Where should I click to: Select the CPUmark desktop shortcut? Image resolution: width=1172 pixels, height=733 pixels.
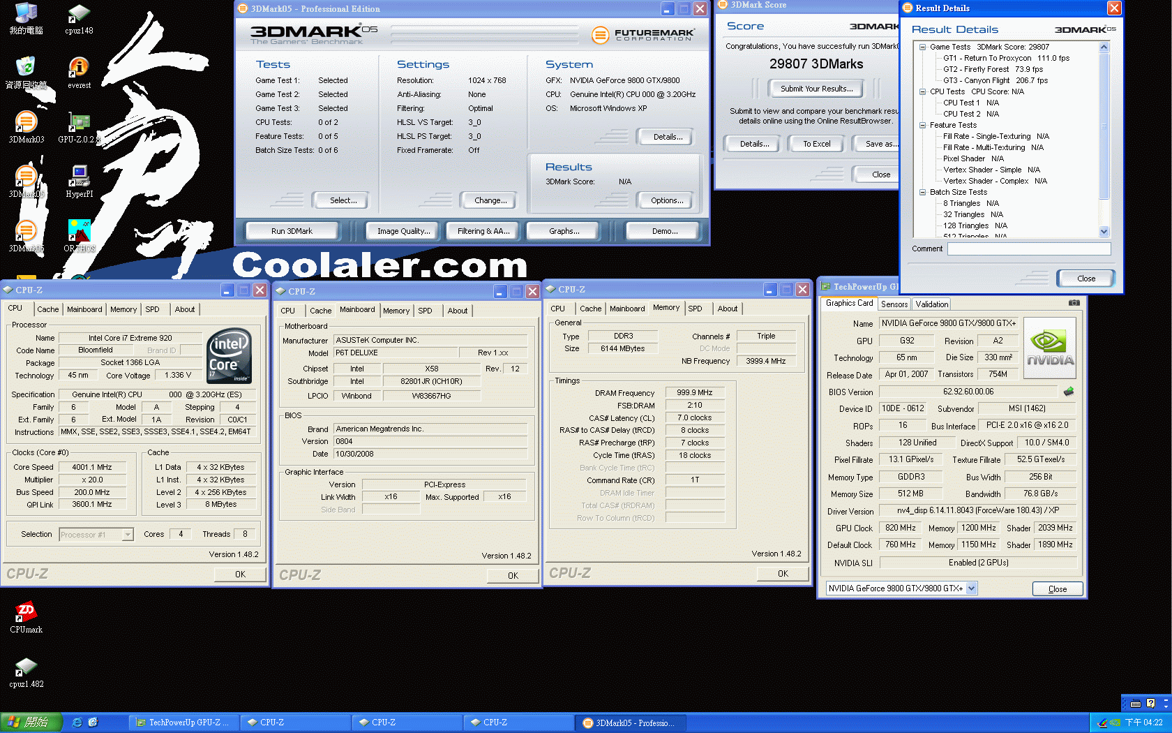point(26,617)
